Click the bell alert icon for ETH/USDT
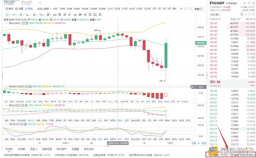 (x=245, y=3)
